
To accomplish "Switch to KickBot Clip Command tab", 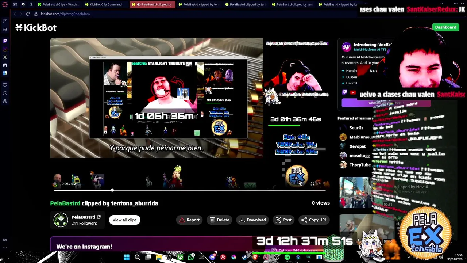I will tap(105, 4).
